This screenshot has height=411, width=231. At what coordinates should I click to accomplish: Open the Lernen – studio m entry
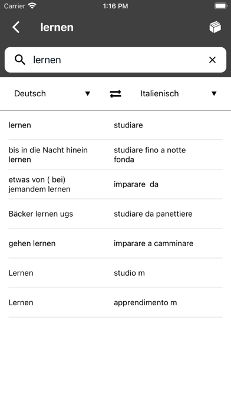click(115, 273)
